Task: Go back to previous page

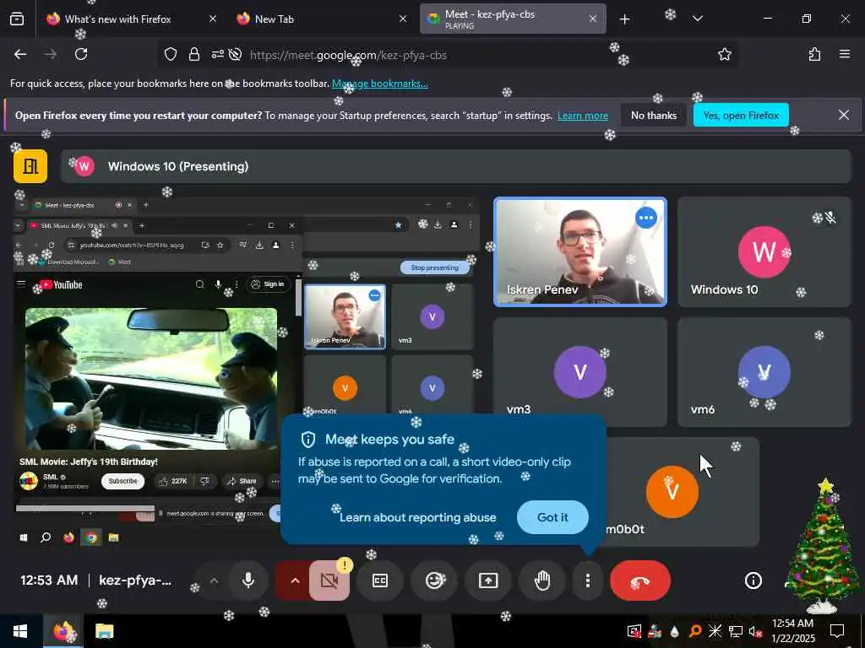Action: [x=20, y=55]
